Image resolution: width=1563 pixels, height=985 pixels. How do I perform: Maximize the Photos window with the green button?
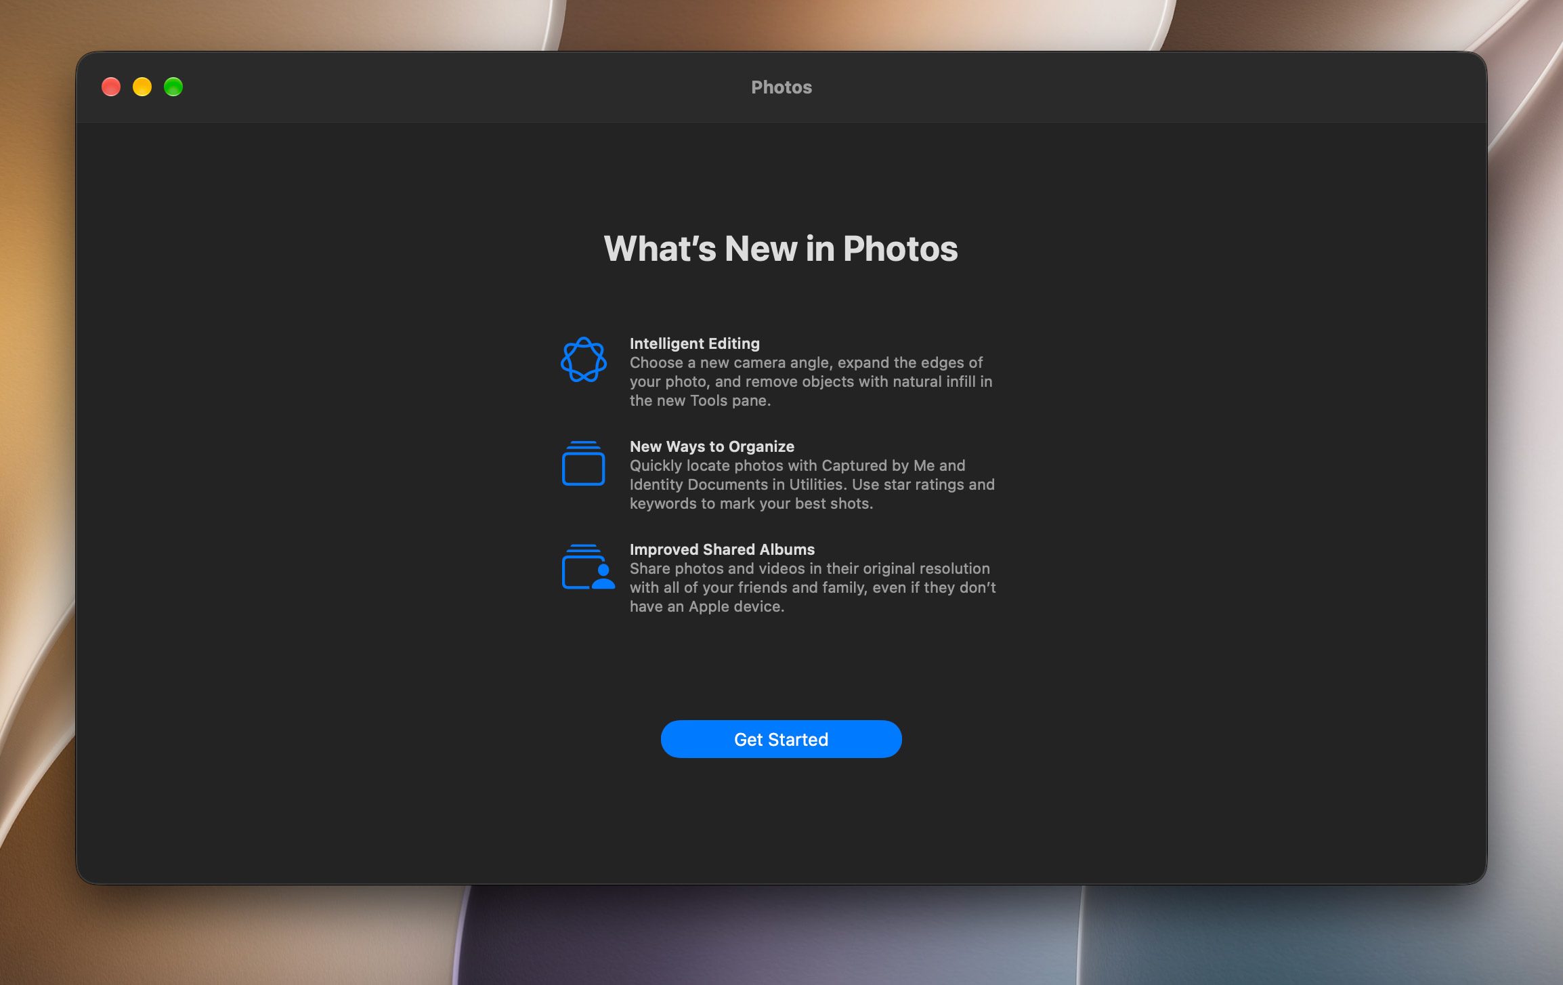click(173, 87)
